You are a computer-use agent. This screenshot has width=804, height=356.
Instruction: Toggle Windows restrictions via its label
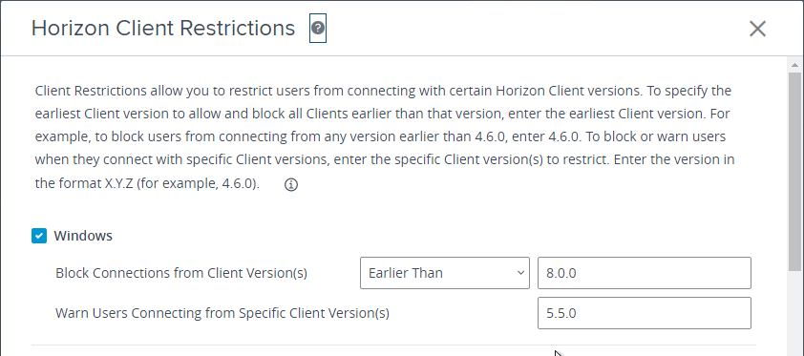point(83,236)
